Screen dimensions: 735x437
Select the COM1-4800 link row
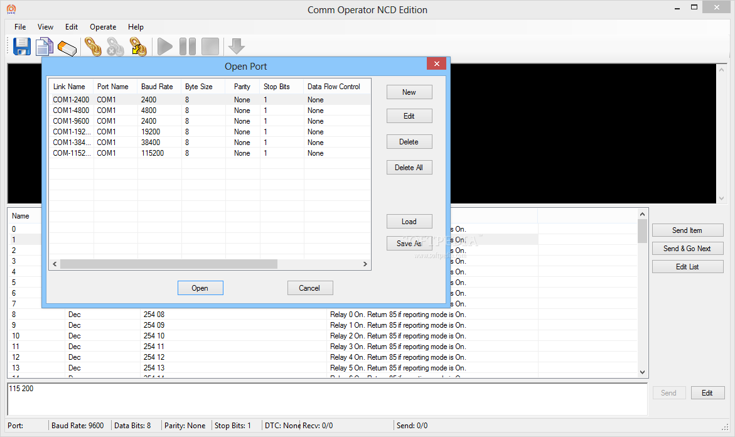click(210, 110)
